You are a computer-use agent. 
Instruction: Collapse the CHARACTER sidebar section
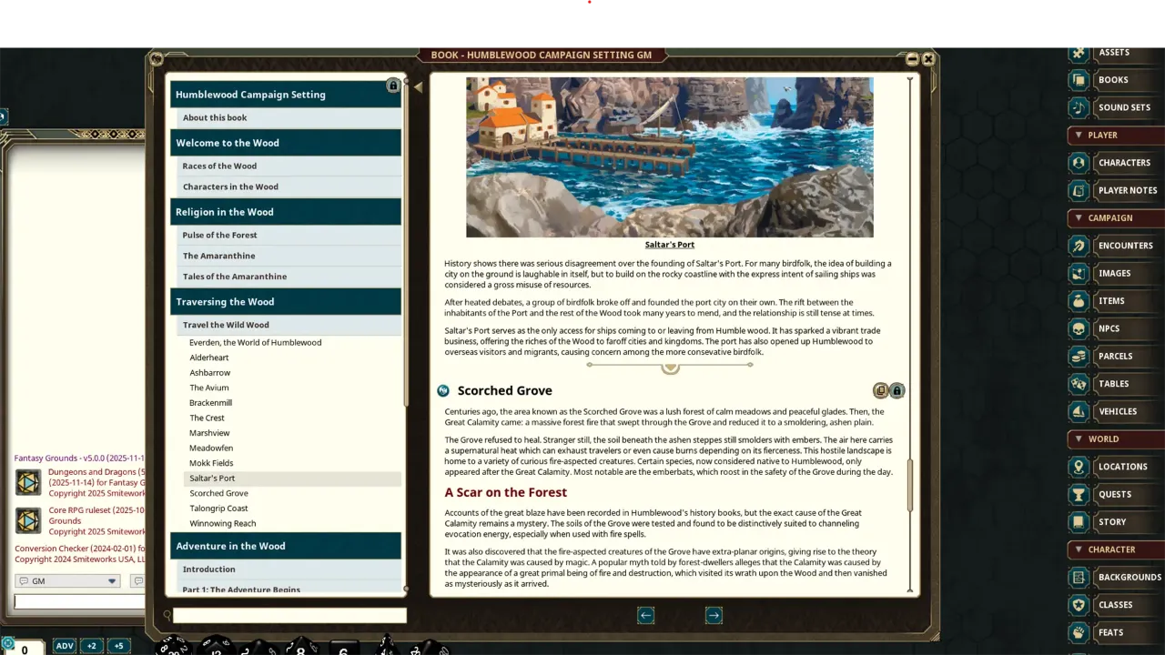tap(1116, 549)
